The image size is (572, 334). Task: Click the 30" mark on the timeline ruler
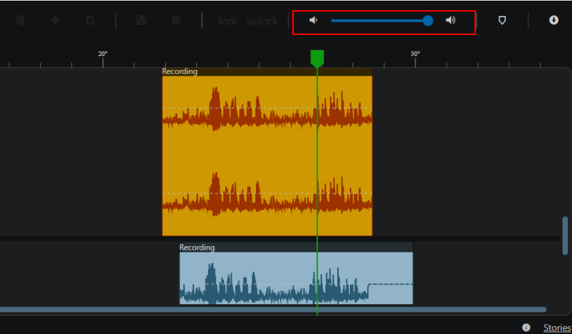415,54
